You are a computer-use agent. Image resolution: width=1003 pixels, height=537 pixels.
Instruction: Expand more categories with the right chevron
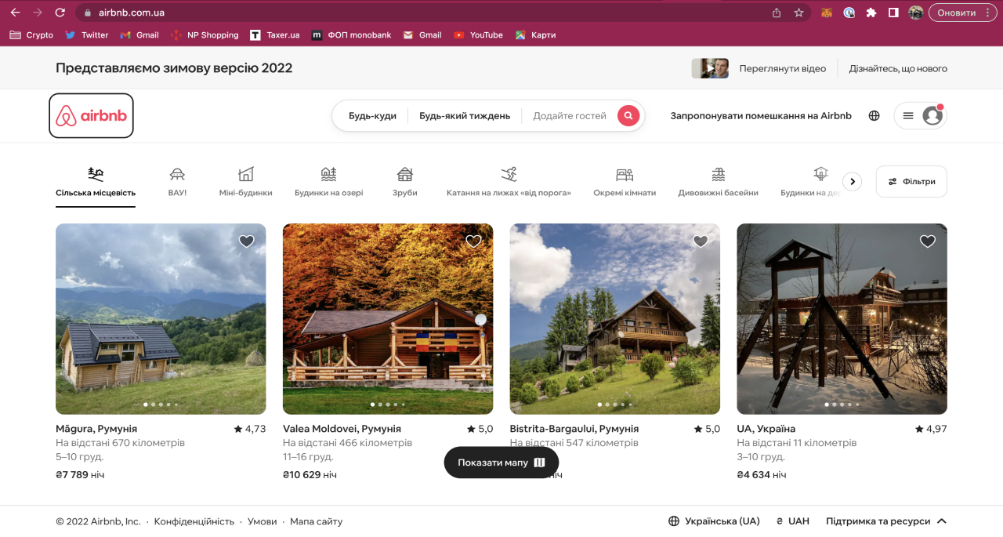click(x=853, y=181)
